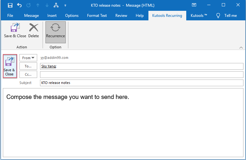Go to next item with the down arrow
Viewport: 246px width, 160px height.
(47, 5)
